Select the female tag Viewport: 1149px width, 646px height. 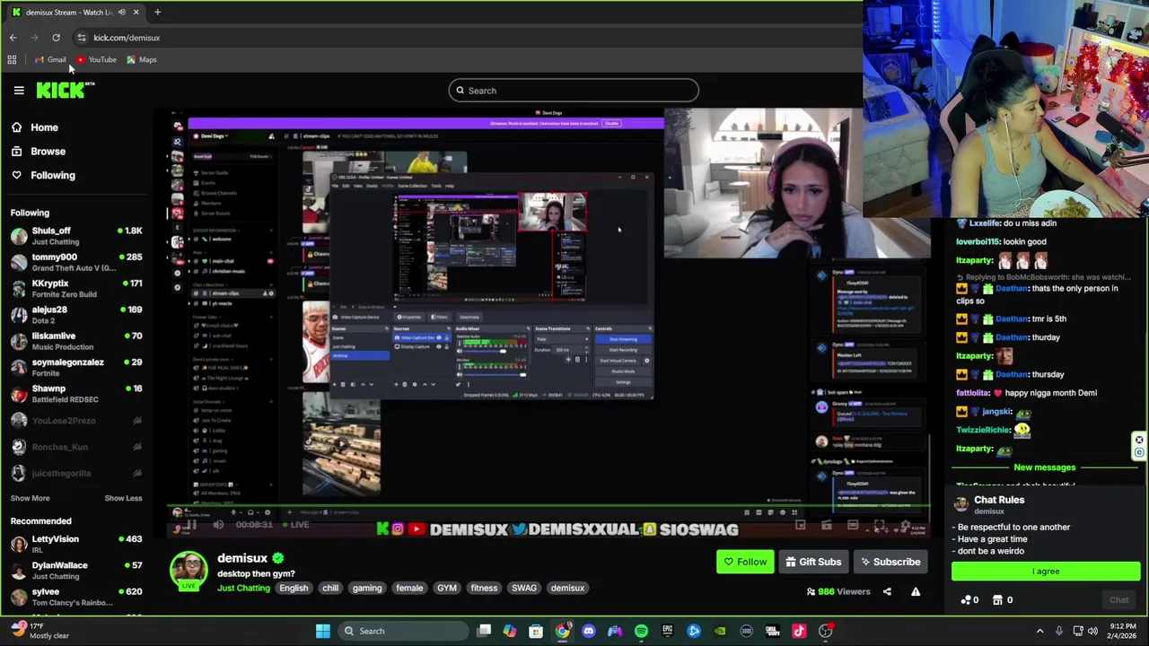click(x=409, y=589)
